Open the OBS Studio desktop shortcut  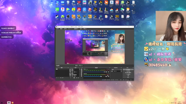68,17
